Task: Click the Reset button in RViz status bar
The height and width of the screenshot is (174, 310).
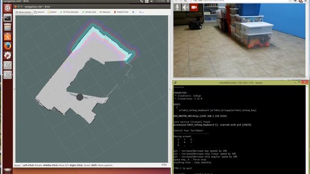Action: coord(17,165)
